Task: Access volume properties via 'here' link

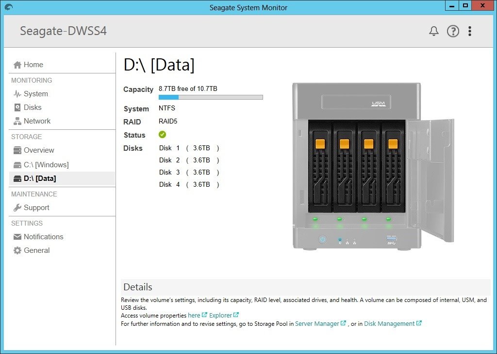Action: coord(194,315)
